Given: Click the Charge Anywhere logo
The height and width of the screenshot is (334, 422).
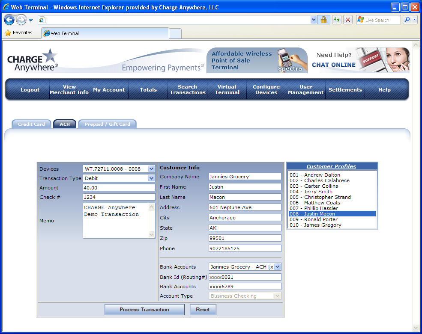Looking at the screenshot, I should coord(33,60).
